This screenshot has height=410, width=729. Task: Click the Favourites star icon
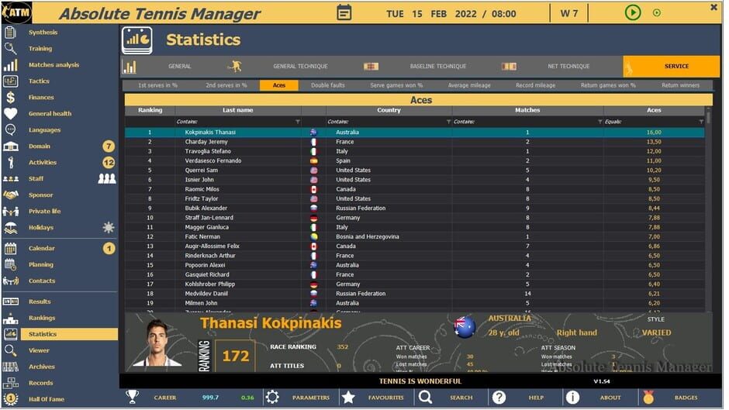click(350, 398)
